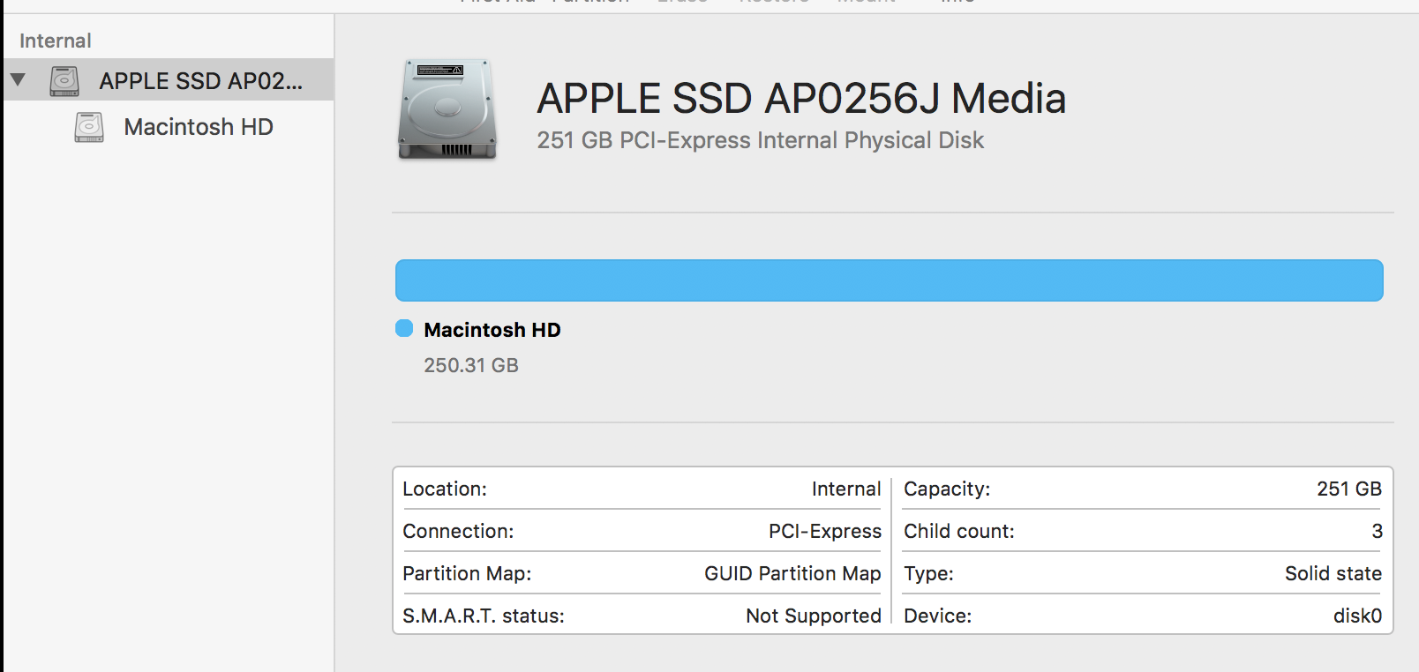Select APPLE SSD AP02... in sidebar
1419x672 pixels.
point(169,80)
